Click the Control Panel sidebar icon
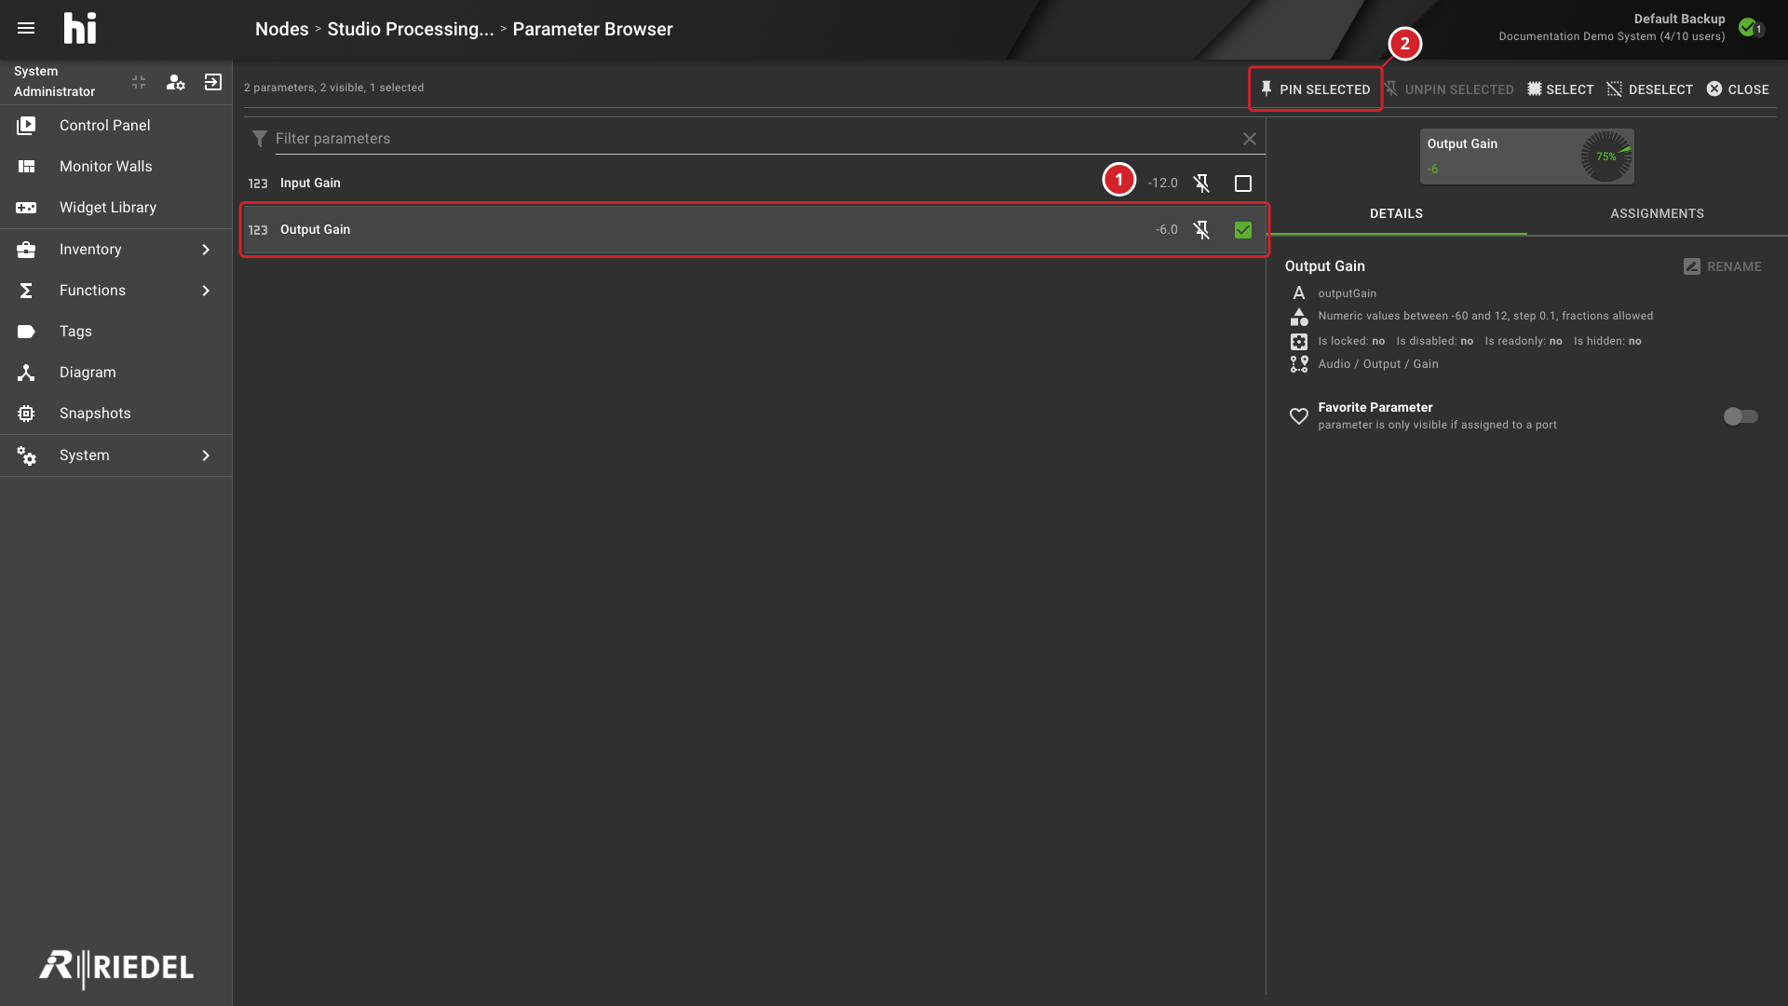 pyautogui.click(x=26, y=125)
